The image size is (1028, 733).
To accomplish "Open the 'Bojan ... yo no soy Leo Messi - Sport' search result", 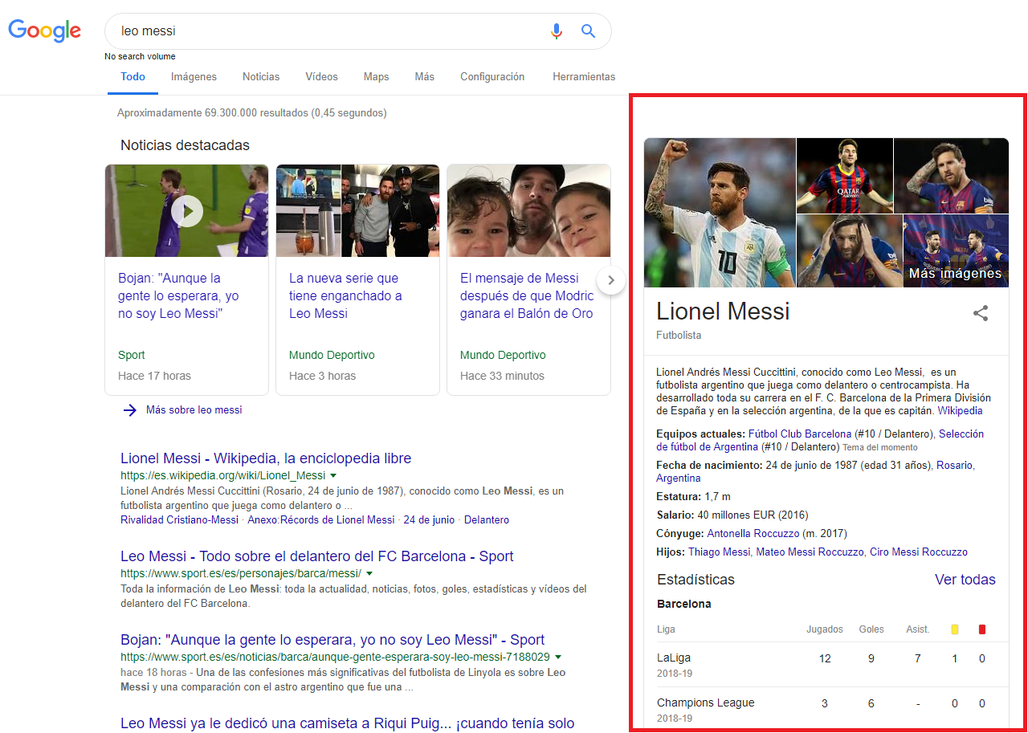I will pyautogui.click(x=332, y=640).
